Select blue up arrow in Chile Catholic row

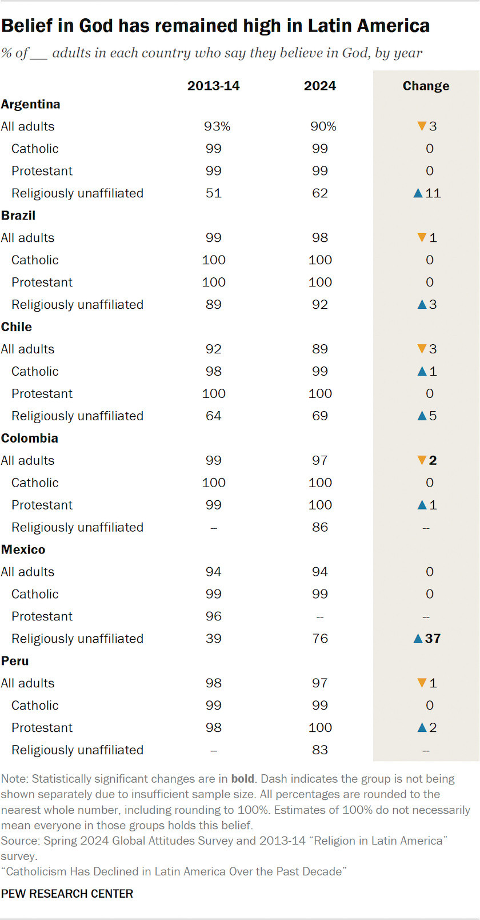click(422, 372)
